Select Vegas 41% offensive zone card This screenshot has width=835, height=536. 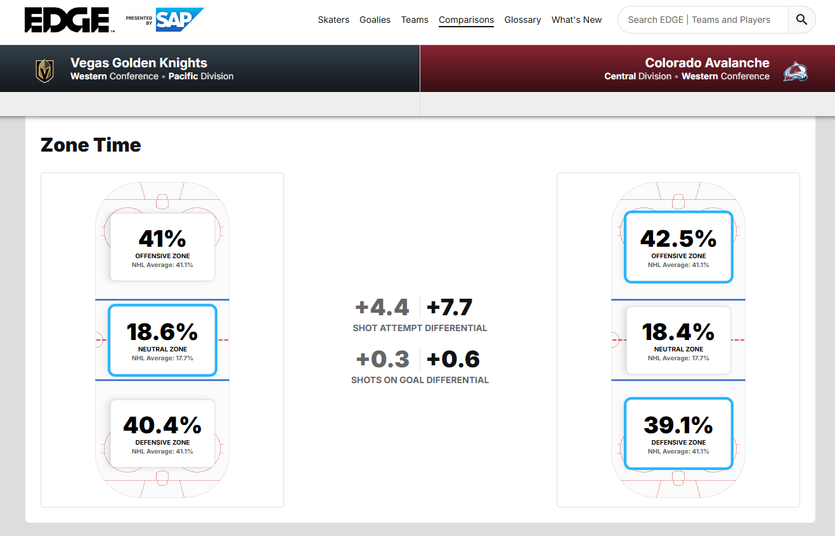pos(162,247)
